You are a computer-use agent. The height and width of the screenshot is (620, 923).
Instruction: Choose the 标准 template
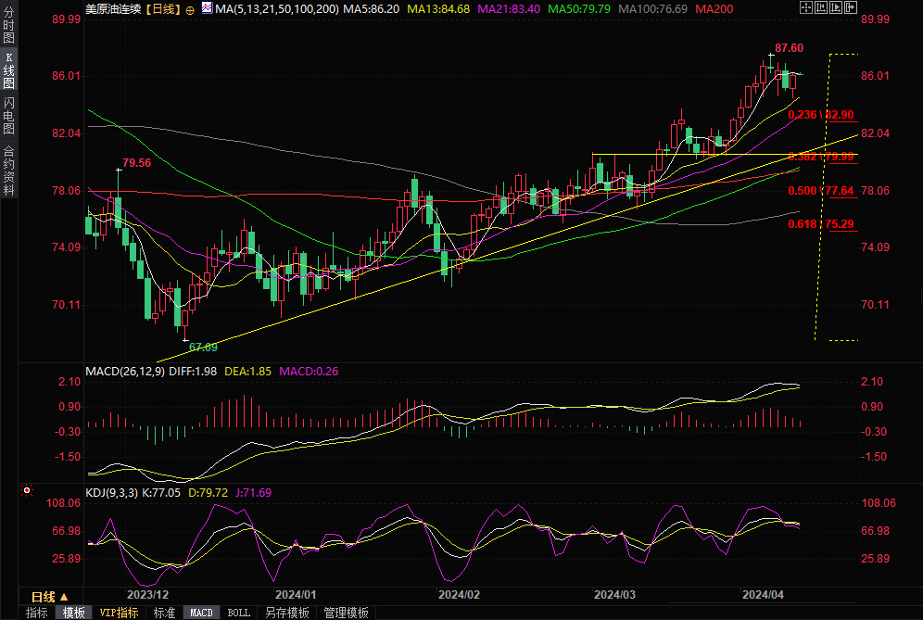[164, 613]
